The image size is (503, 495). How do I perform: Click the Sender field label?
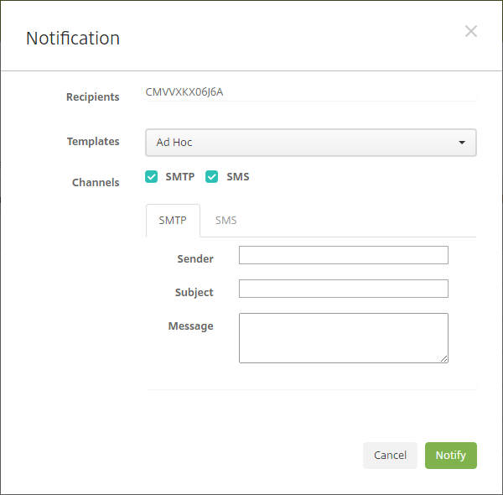coord(195,259)
